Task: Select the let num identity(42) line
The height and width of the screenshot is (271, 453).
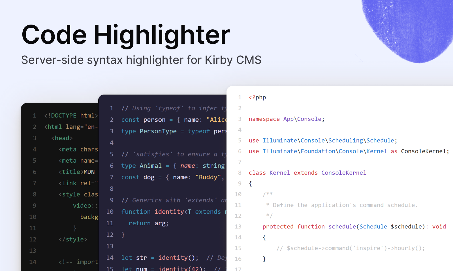Action: click(161, 268)
